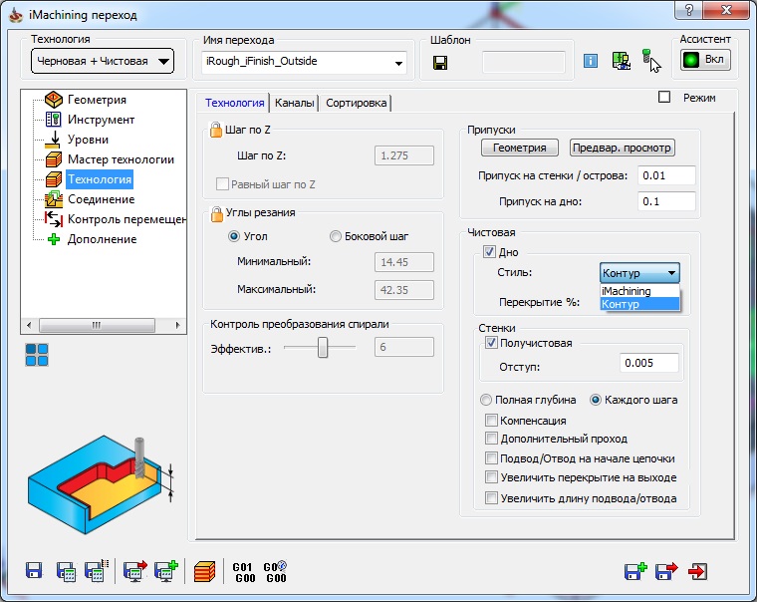The image size is (757, 602).
Task: Select the Каждого шага radio button
Action: pos(596,400)
